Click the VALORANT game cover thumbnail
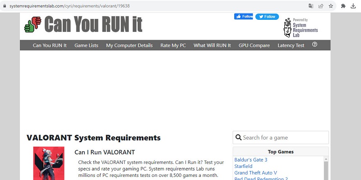361x180 pixels. coord(49,163)
